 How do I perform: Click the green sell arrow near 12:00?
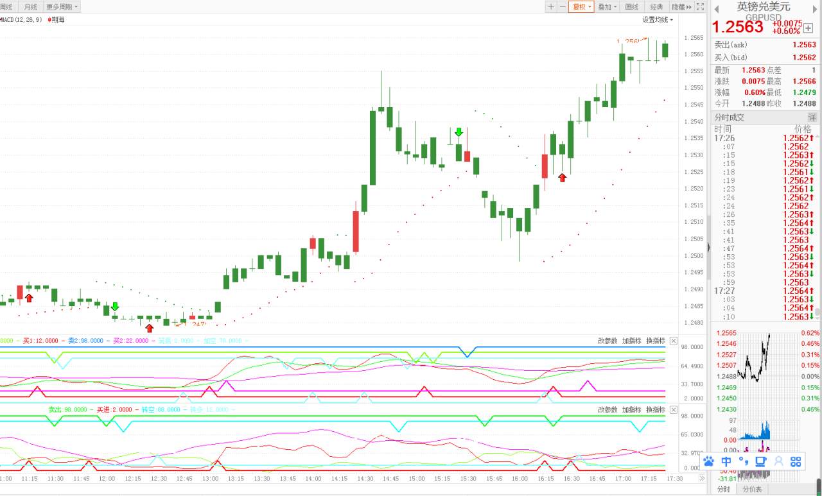click(115, 307)
